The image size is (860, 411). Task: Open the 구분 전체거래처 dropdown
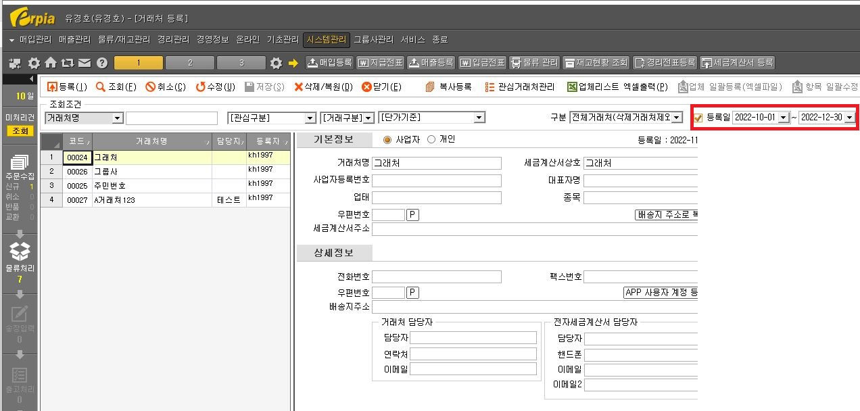click(677, 118)
